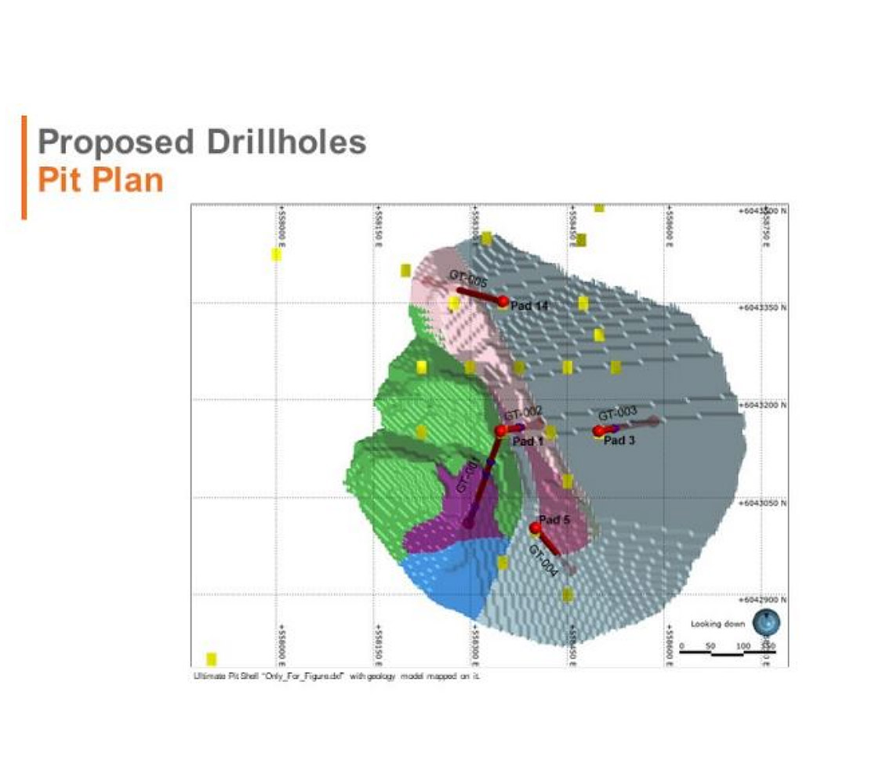This screenshot has width=886, height=784.
Task: Click the GT-002 drillhole label
Action: click(x=523, y=413)
